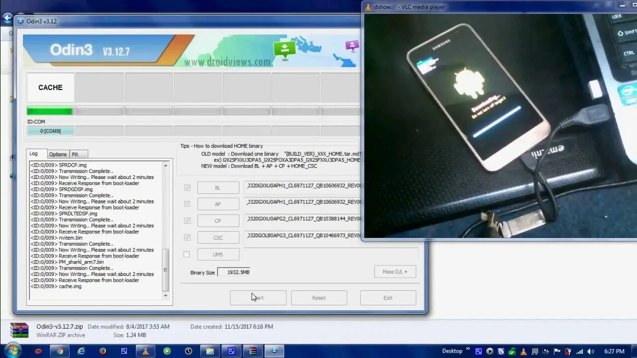Click the BL firmware file path field
The height and width of the screenshot is (358, 637).
(x=303, y=187)
